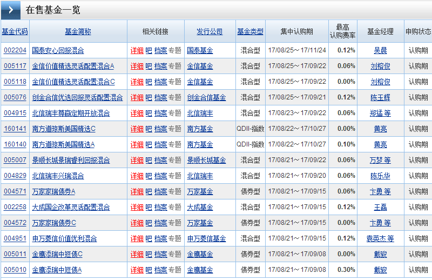Open fund 国泰安心回报混合
Viewport: 432px width, 280px height.
[x=58, y=50]
